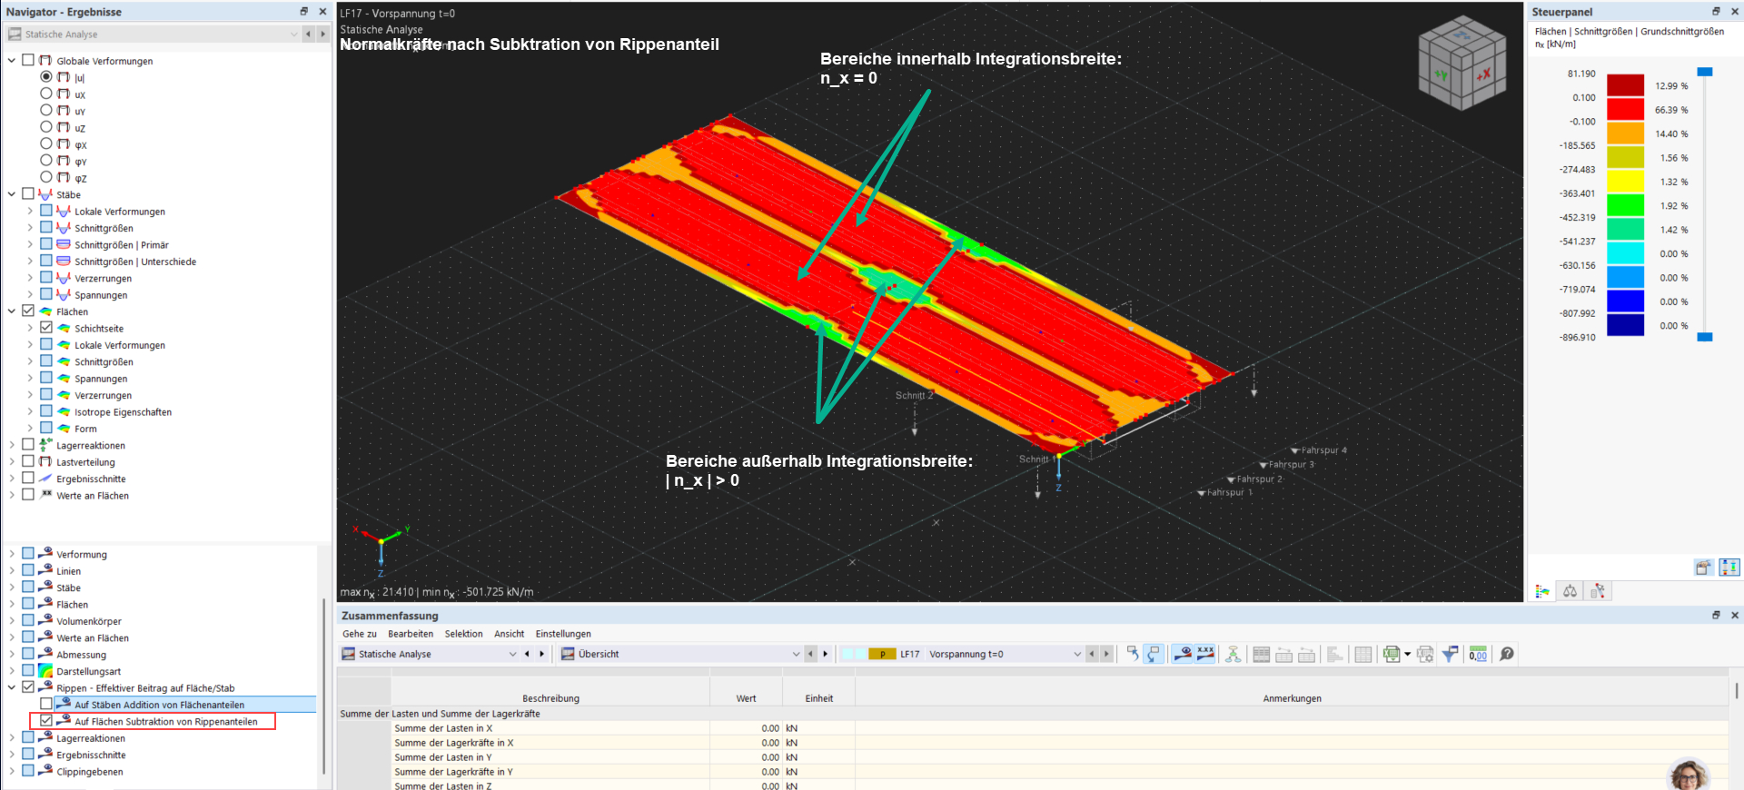This screenshot has height=790, width=1744.
Task: Select the filter tab icon in Steuerpanel
Action: [x=1598, y=592]
